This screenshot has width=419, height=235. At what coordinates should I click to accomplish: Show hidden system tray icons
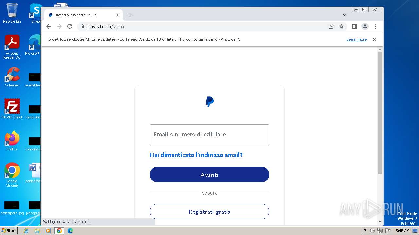(x=365, y=230)
